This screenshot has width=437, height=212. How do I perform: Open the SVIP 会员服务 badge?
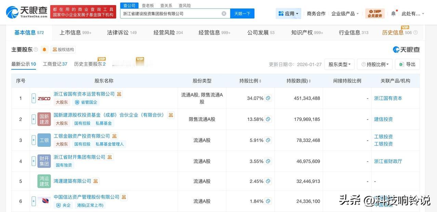click(x=375, y=14)
